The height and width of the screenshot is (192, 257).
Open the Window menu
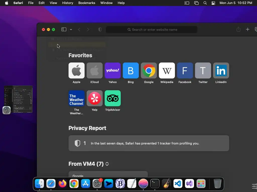coord(106,3)
